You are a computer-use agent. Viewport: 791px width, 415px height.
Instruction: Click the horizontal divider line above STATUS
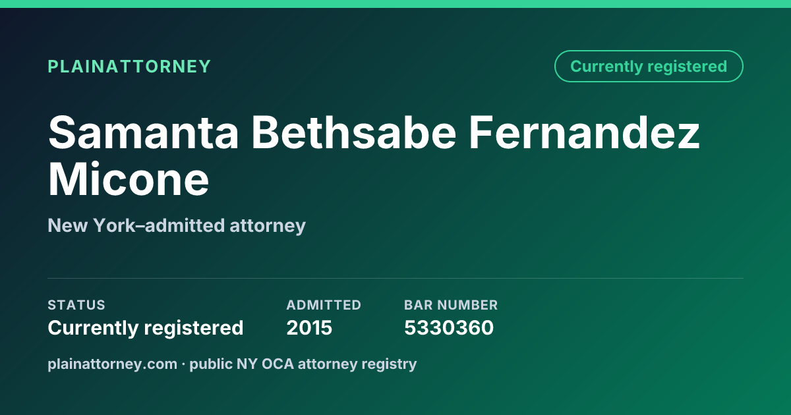pos(395,278)
